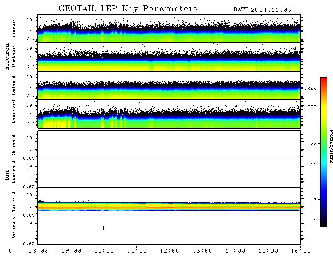Click the "14:00" time tick label

coord(235,251)
